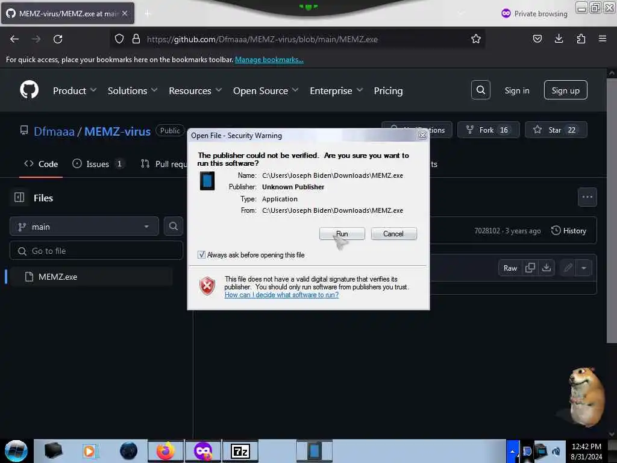Click the volume tray icon
Viewport: 617px width, 463px height.
[556, 451]
